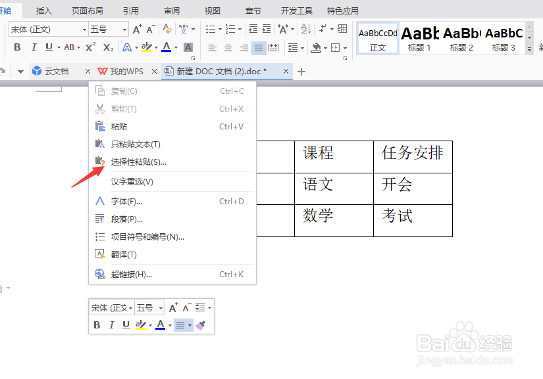Apply superscript formatting
The image size is (543, 379).
pos(89,47)
